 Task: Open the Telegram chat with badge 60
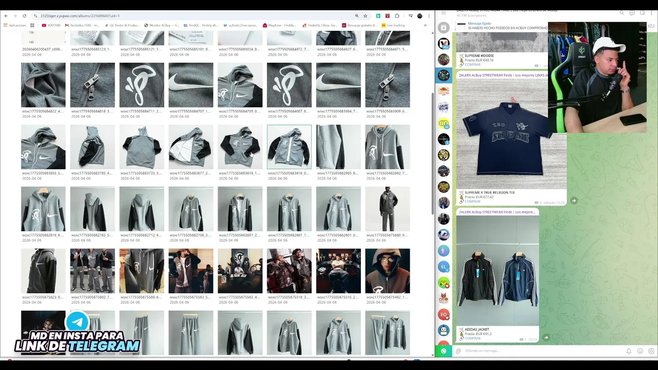point(444,123)
